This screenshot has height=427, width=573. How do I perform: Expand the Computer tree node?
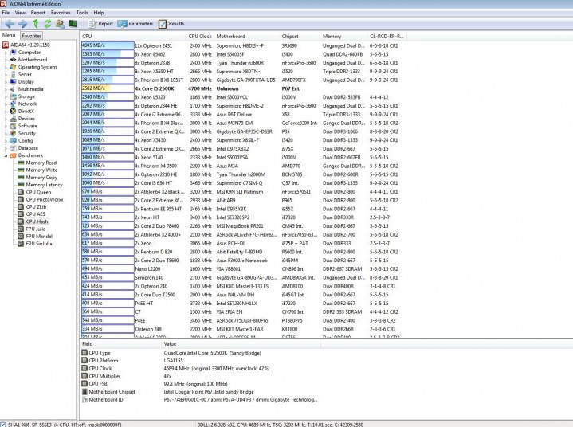tap(6, 53)
